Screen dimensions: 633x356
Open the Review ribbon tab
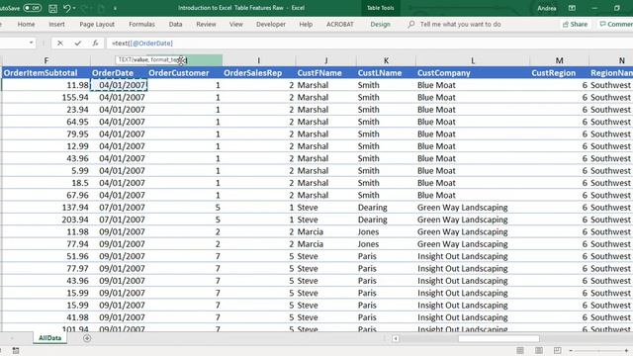[206, 24]
